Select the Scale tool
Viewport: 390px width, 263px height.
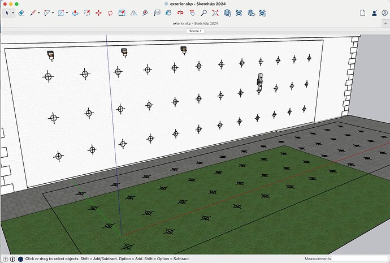(x=122, y=13)
